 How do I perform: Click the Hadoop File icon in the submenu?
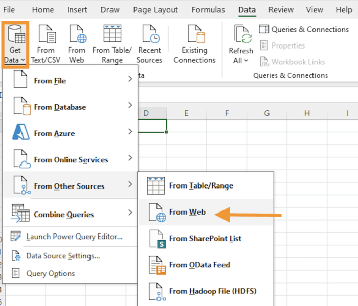(x=158, y=292)
